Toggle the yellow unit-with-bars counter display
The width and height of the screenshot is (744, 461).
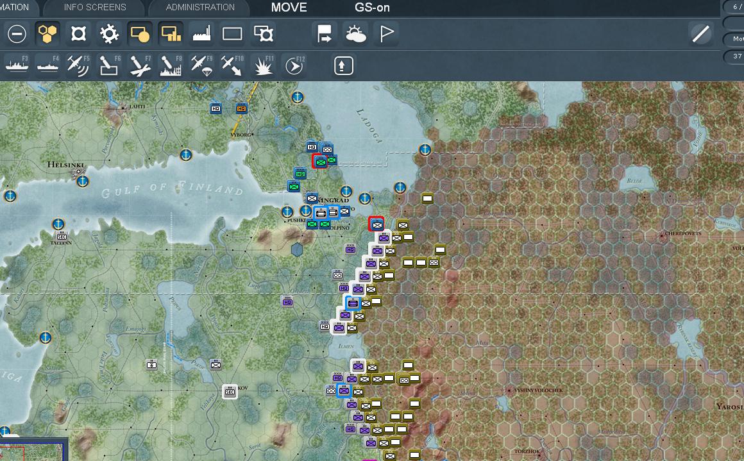[171, 34]
